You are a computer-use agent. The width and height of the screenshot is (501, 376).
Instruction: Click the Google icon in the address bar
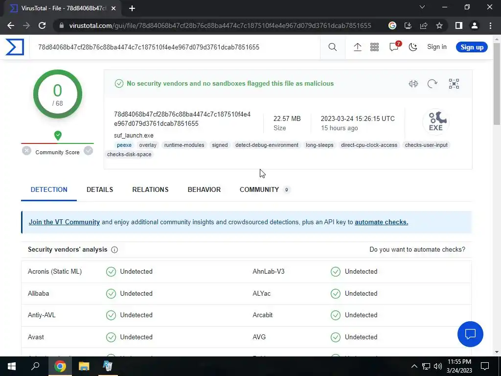[x=392, y=25]
